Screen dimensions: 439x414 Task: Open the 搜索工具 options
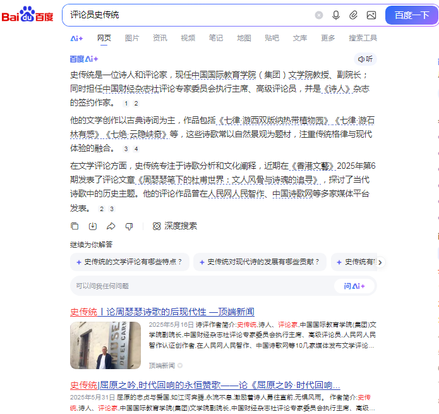pos(363,38)
